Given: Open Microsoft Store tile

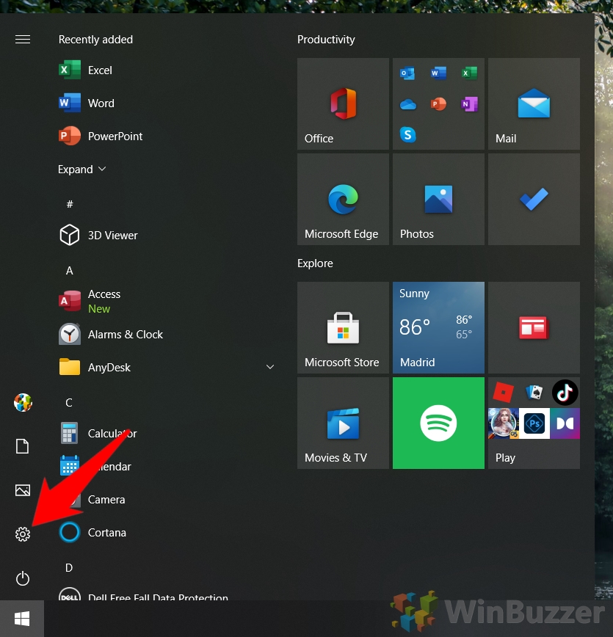Looking at the screenshot, I should [343, 327].
